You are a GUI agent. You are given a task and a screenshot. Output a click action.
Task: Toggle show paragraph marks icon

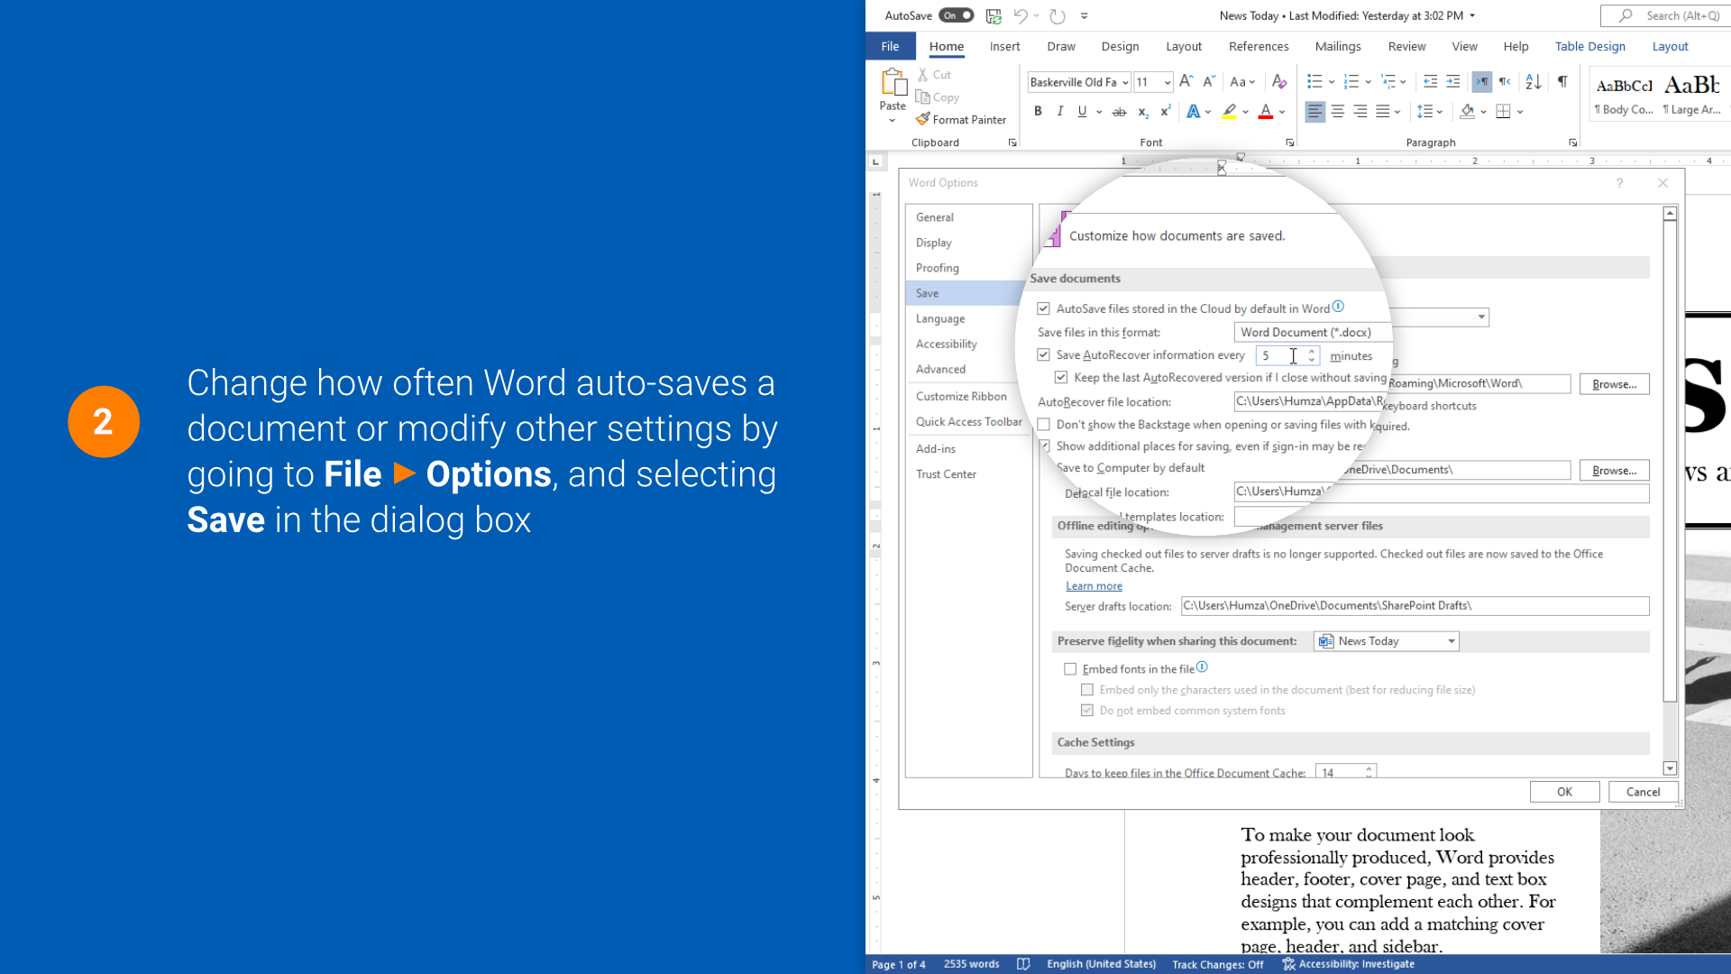coord(1562,82)
